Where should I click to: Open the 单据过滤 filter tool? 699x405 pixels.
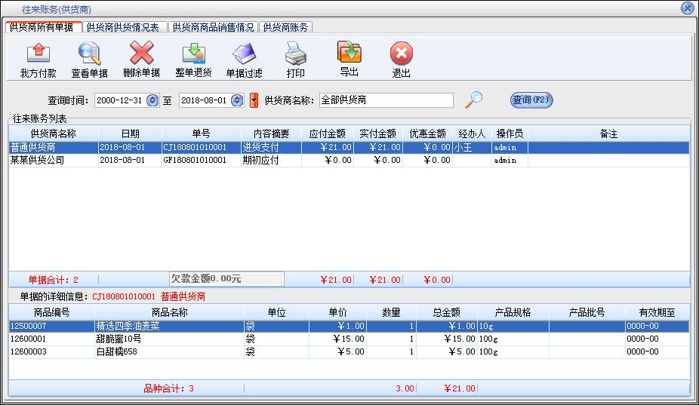tap(245, 54)
